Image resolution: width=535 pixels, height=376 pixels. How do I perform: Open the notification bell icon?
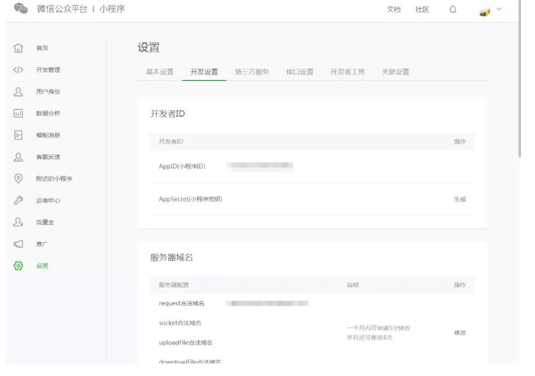point(453,8)
